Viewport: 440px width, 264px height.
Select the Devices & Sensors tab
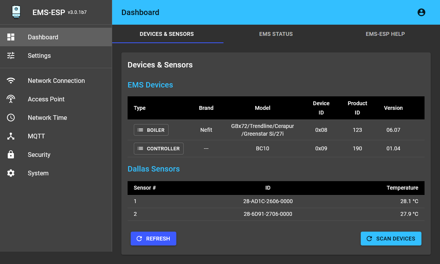167,34
